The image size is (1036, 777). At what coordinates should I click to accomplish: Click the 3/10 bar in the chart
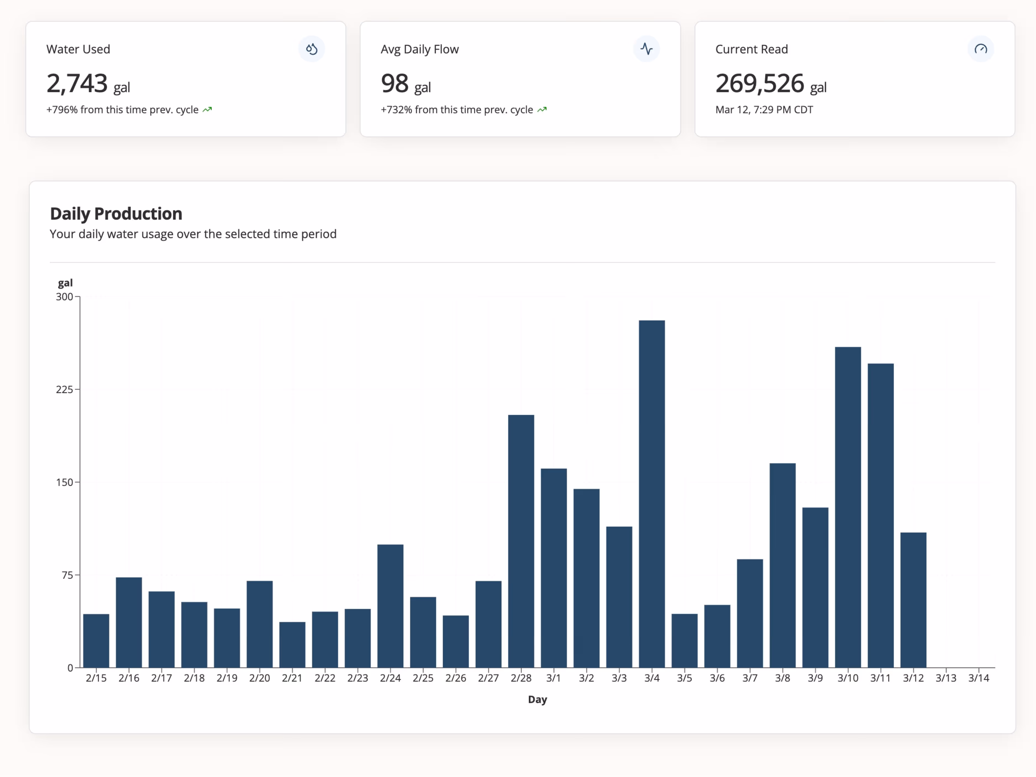tap(848, 510)
